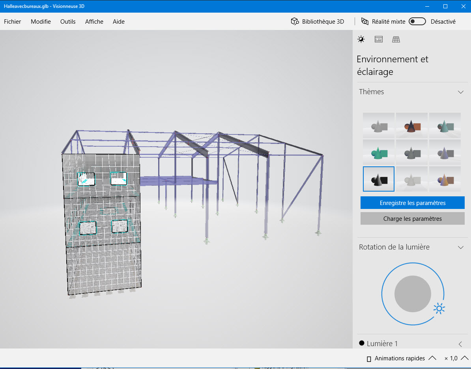471x369 pixels.
Task: Select the plain gray theme thumbnail
Action: click(378, 125)
